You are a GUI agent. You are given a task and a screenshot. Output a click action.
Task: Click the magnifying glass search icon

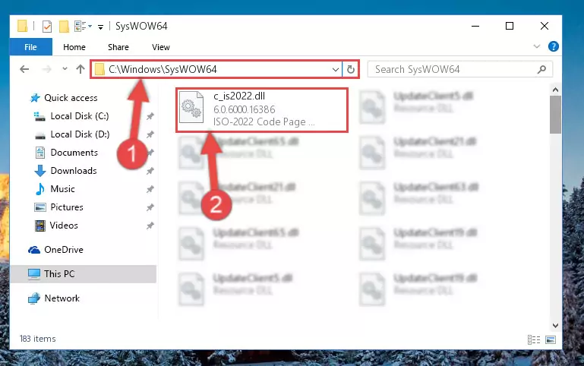pos(542,69)
